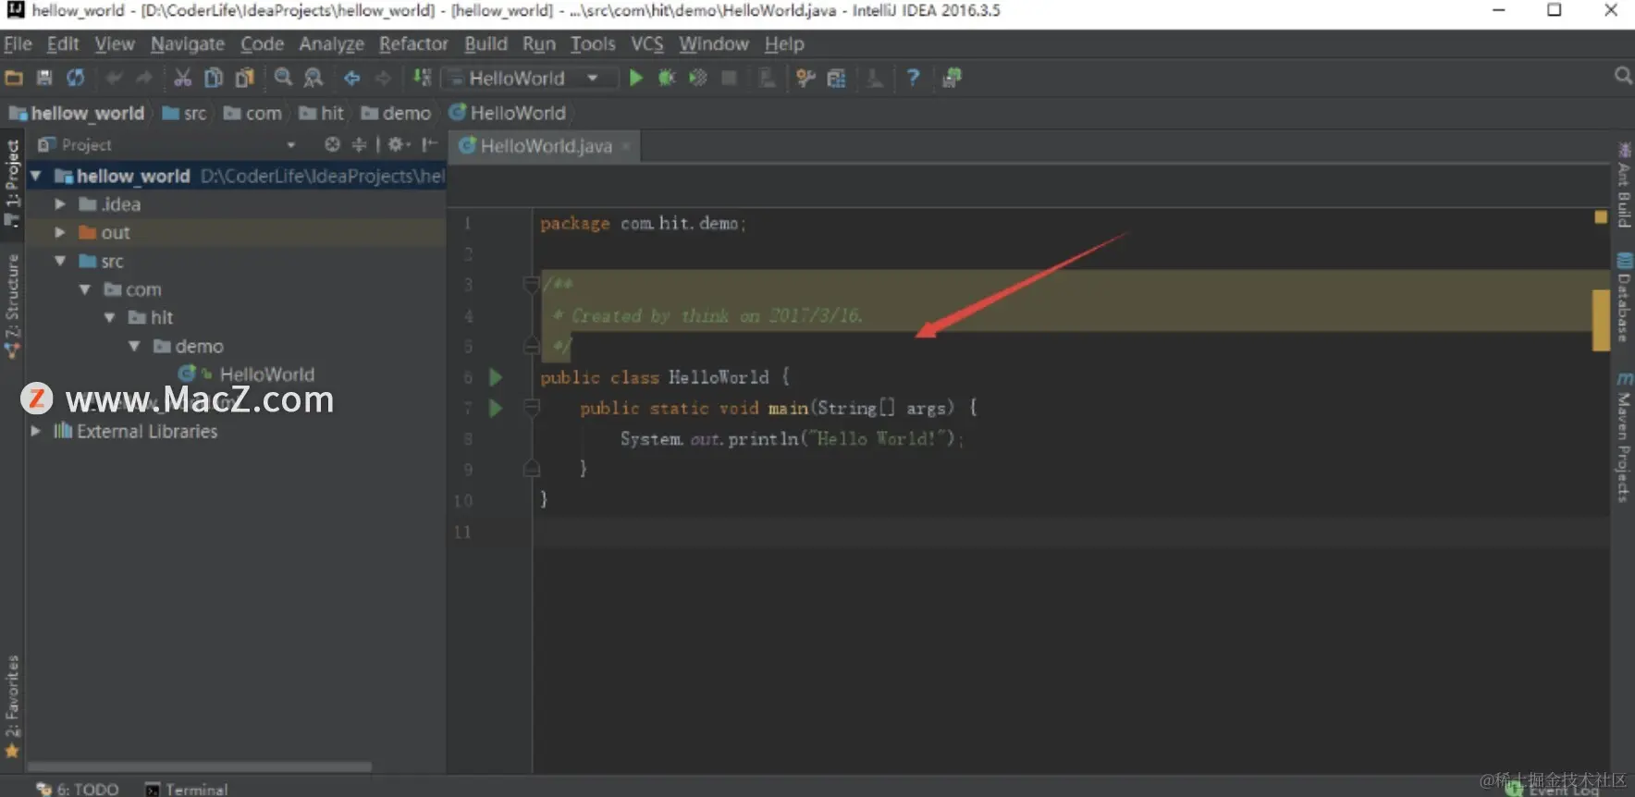The height and width of the screenshot is (797, 1635).
Task: Click run gutter icon beside class HelloWorld
Action: (496, 377)
